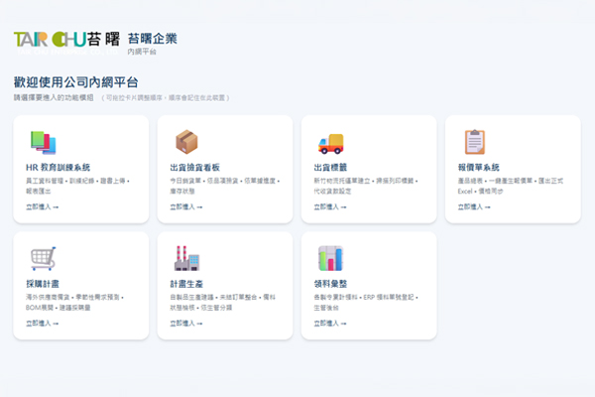Click the 採購計畫 description mentioning BOM
Image resolution: width=595 pixels, height=397 pixels.
click(x=74, y=302)
